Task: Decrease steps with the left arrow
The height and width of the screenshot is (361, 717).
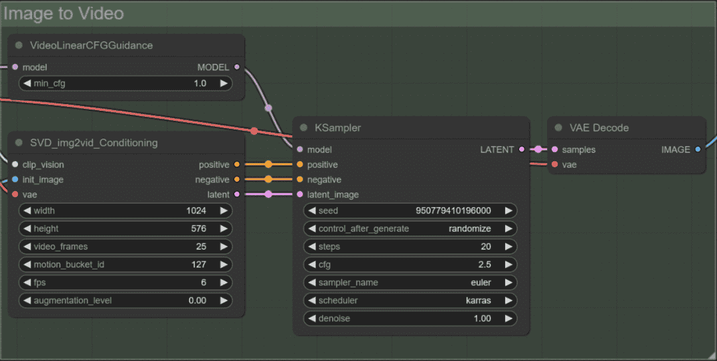Action: [312, 246]
